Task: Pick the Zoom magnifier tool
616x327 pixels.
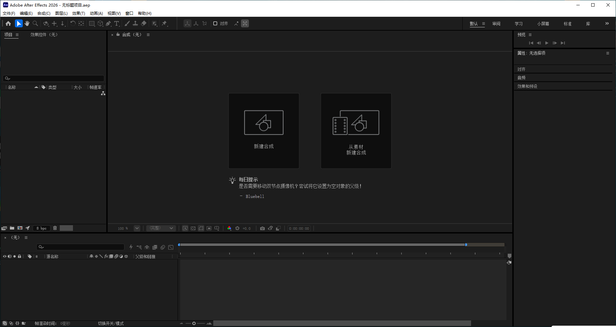Action: pyautogui.click(x=35, y=23)
